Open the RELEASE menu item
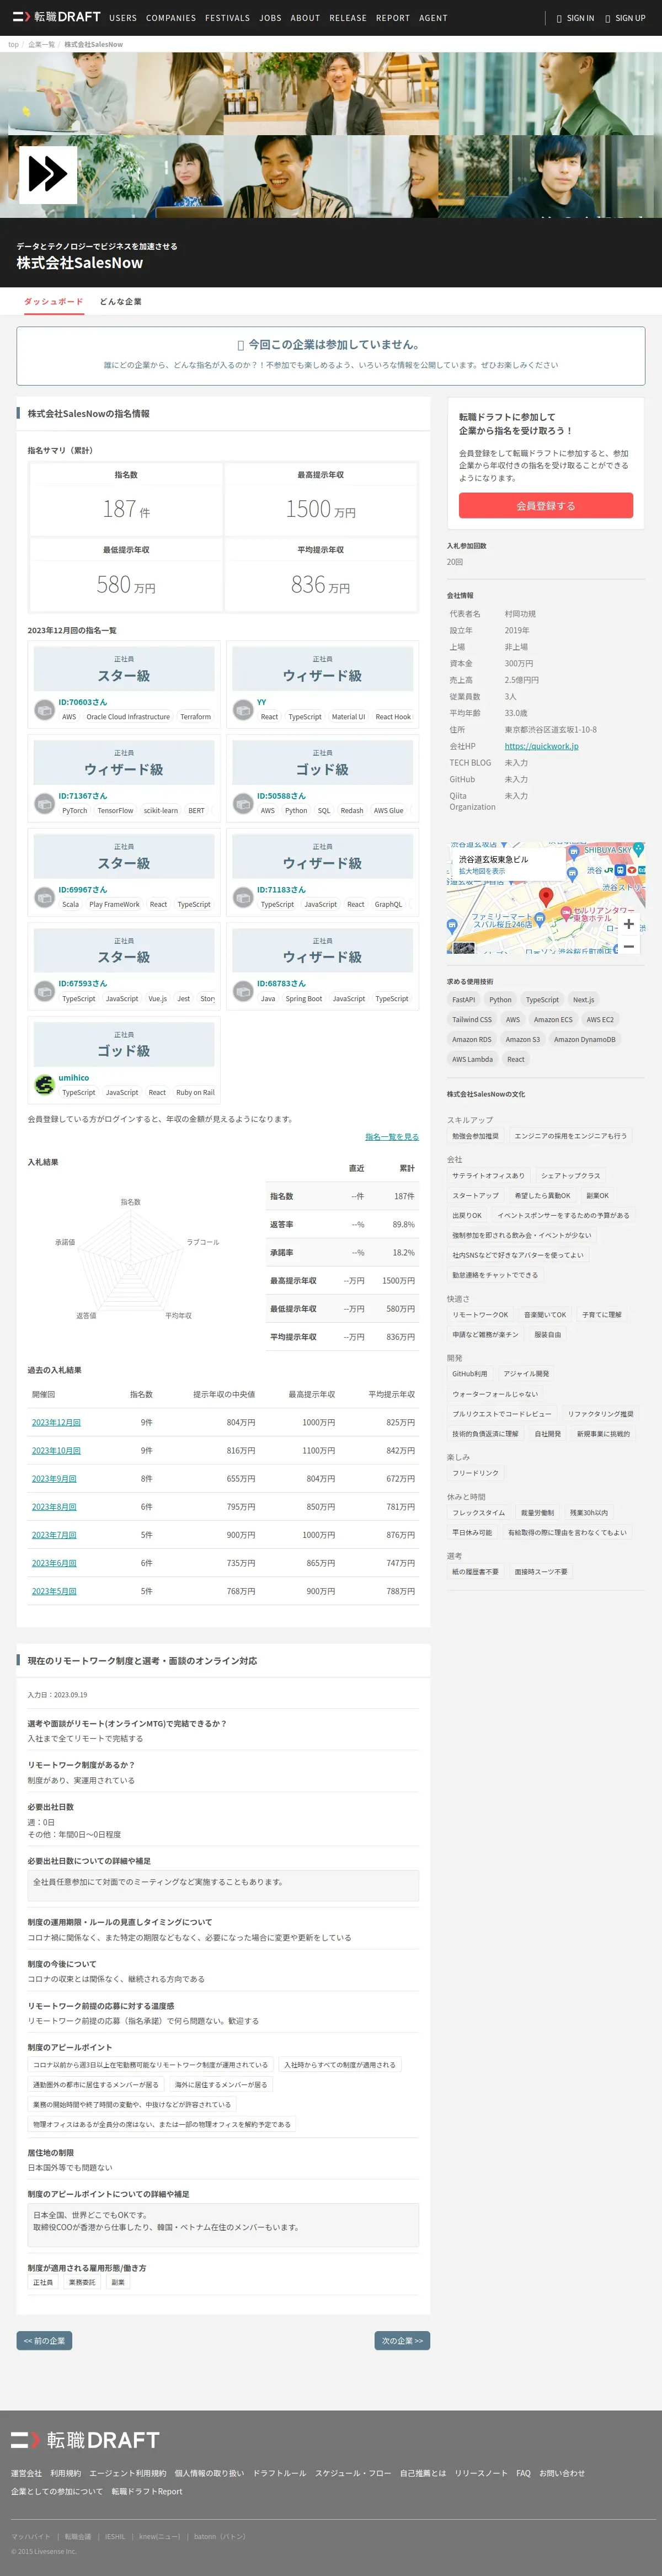Image resolution: width=662 pixels, height=2576 pixels. coord(348,18)
